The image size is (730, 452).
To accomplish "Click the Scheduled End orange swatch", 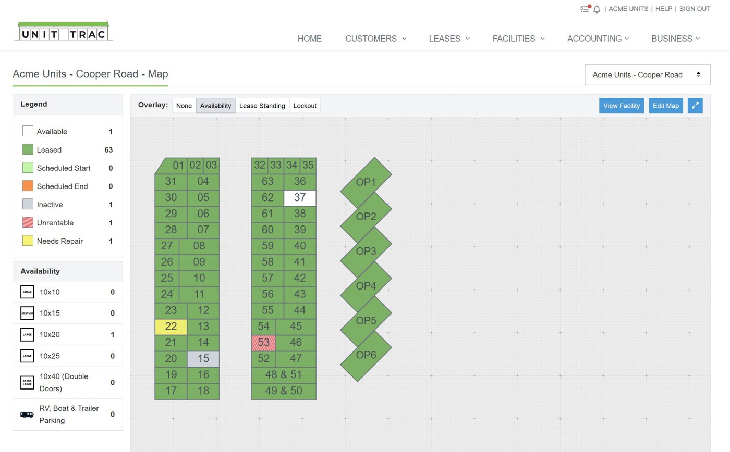I will click(x=28, y=186).
